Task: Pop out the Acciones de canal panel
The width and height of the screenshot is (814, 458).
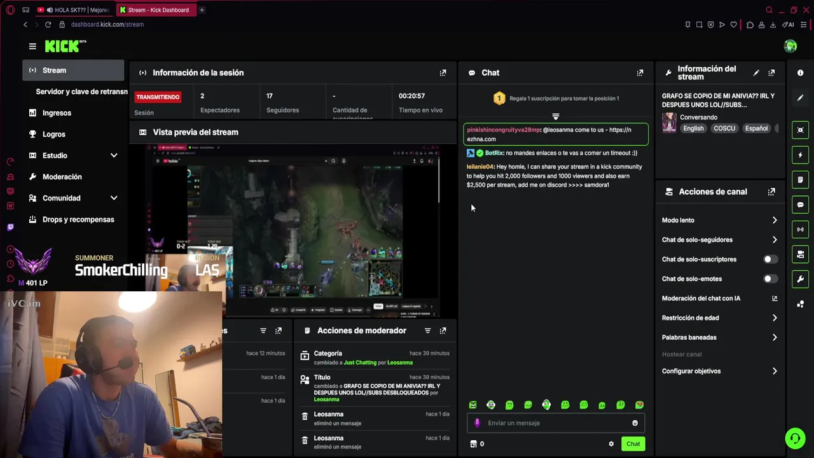Action: [x=771, y=191]
